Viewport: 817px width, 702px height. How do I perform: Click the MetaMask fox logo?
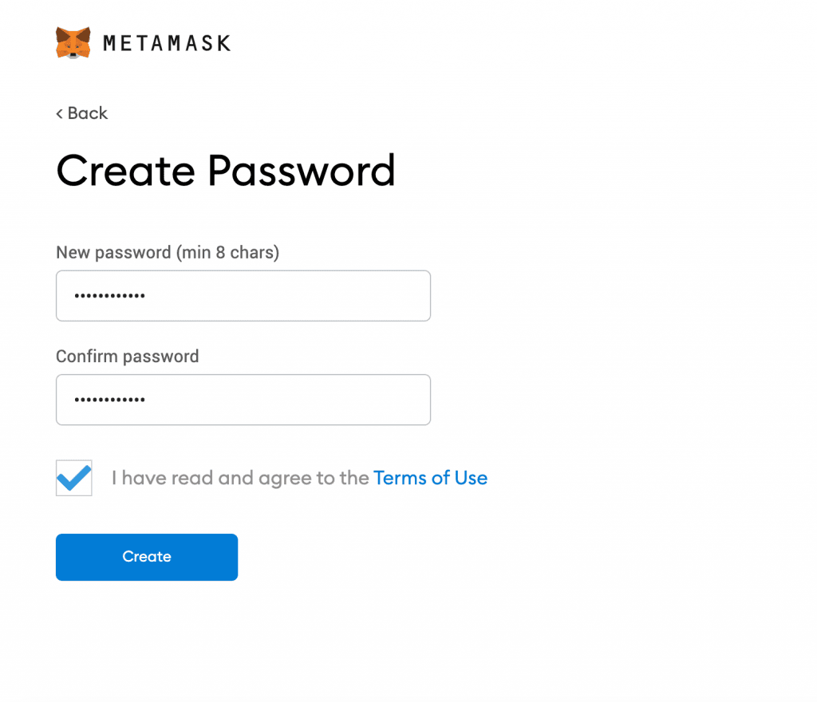coord(73,43)
